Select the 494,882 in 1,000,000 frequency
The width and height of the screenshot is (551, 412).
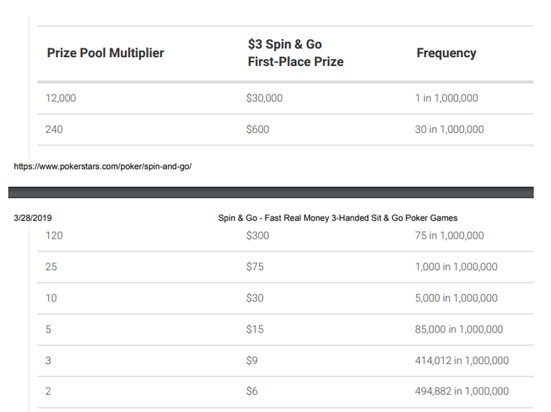tap(462, 391)
